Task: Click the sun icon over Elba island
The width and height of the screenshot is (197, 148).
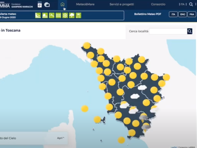Action: pyautogui.click(x=97, y=120)
